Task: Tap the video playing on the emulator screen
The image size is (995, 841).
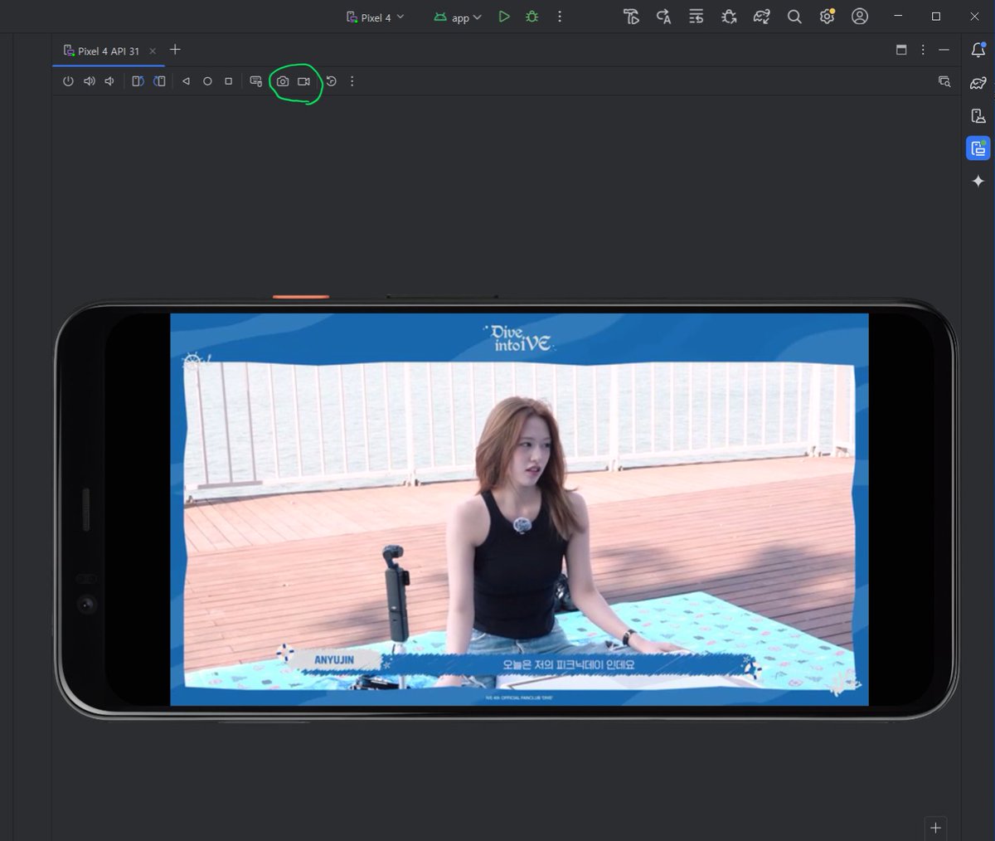Action: click(x=519, y=509)
